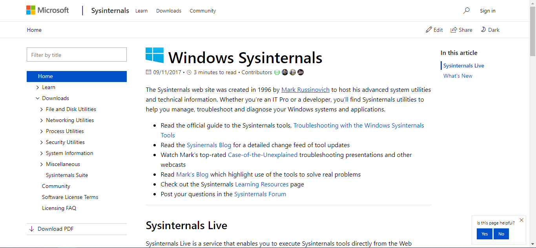This screenshot has width=536, height=248.
Task: Expand the Learn tree node
Action: point(38,88)
